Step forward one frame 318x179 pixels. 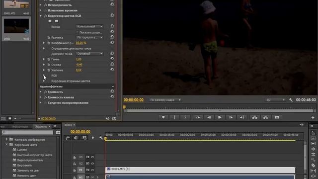231,117
